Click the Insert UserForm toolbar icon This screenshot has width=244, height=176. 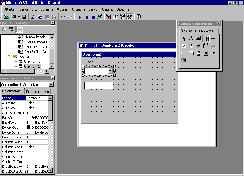click(x=14, y=17)
